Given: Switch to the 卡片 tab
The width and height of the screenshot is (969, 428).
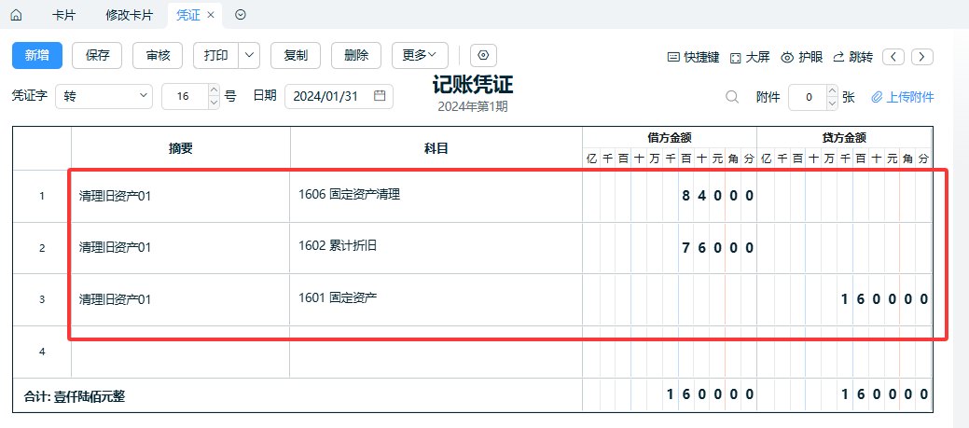Looking at the screenshot, I should pos(64,15).
